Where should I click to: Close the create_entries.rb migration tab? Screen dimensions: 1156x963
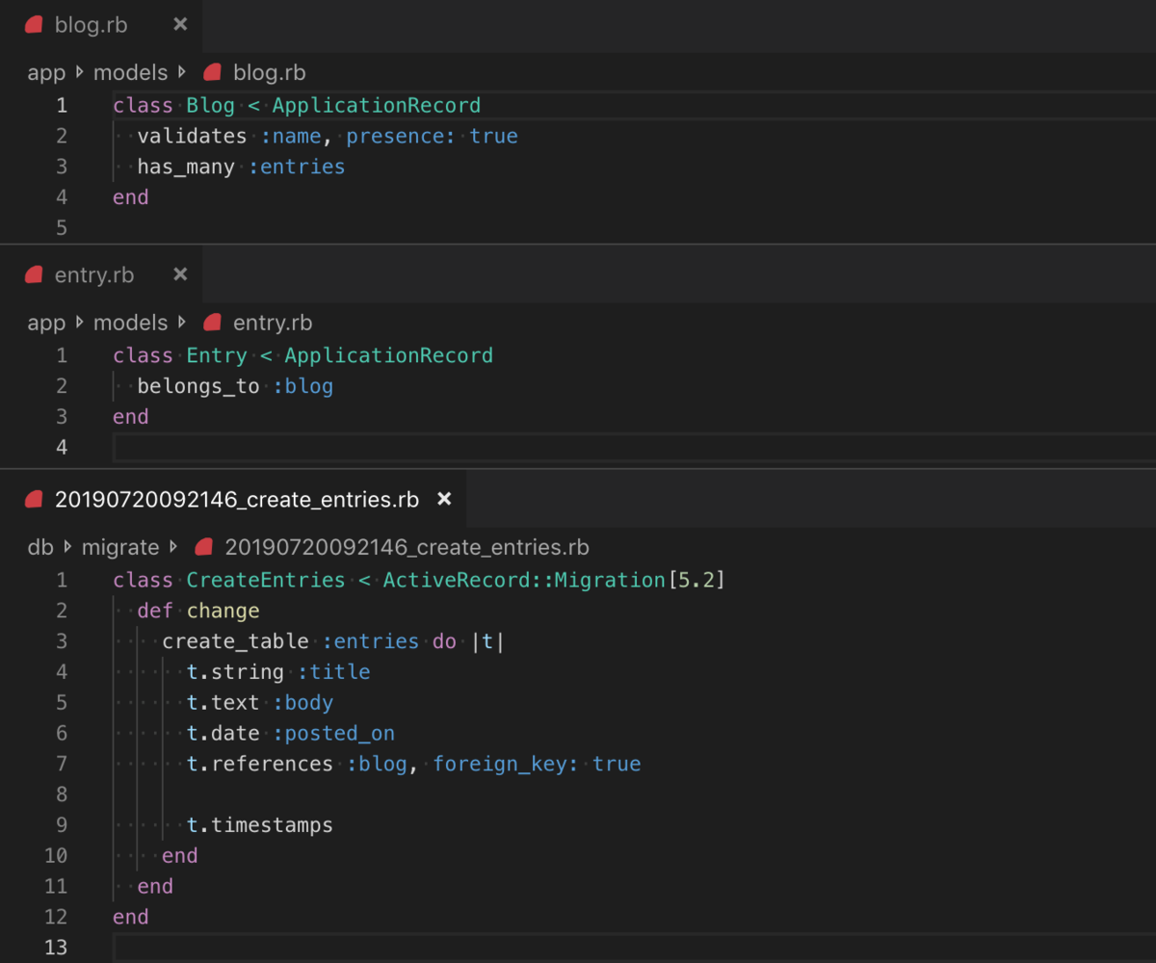[x=444, y=499]
